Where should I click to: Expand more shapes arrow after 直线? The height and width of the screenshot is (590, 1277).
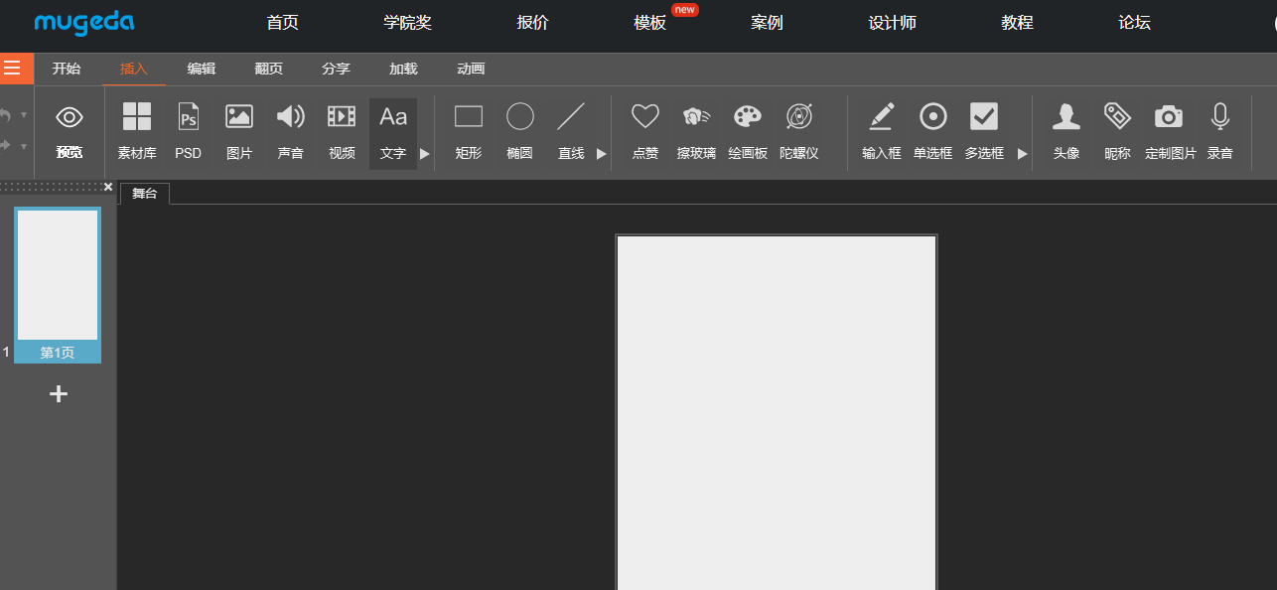(601, 154)
